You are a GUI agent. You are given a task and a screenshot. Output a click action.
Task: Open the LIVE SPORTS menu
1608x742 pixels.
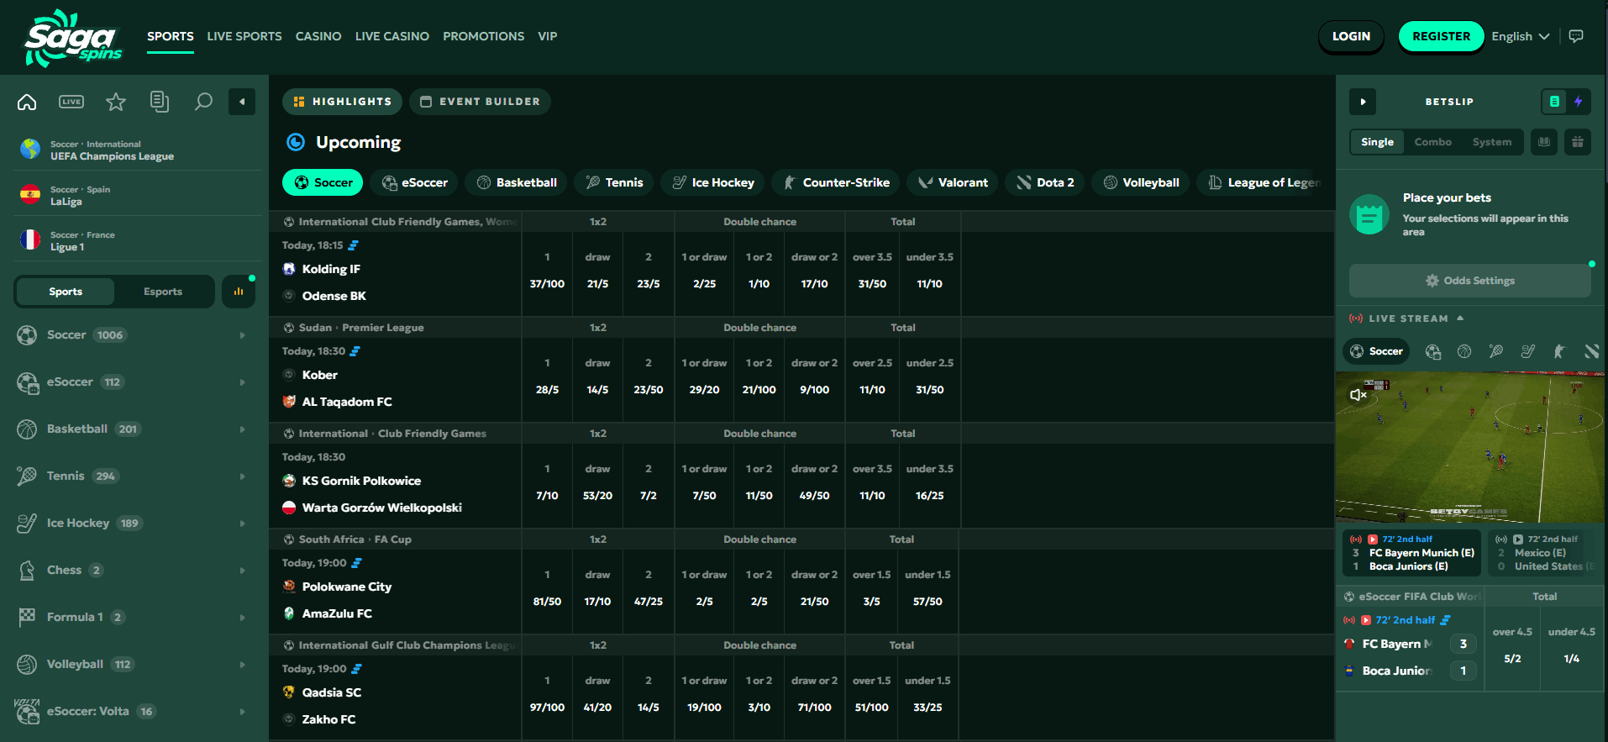pos(244,36)
